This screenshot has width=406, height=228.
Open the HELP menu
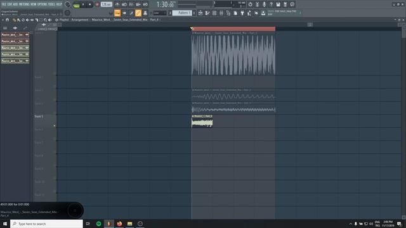[59, 4]
